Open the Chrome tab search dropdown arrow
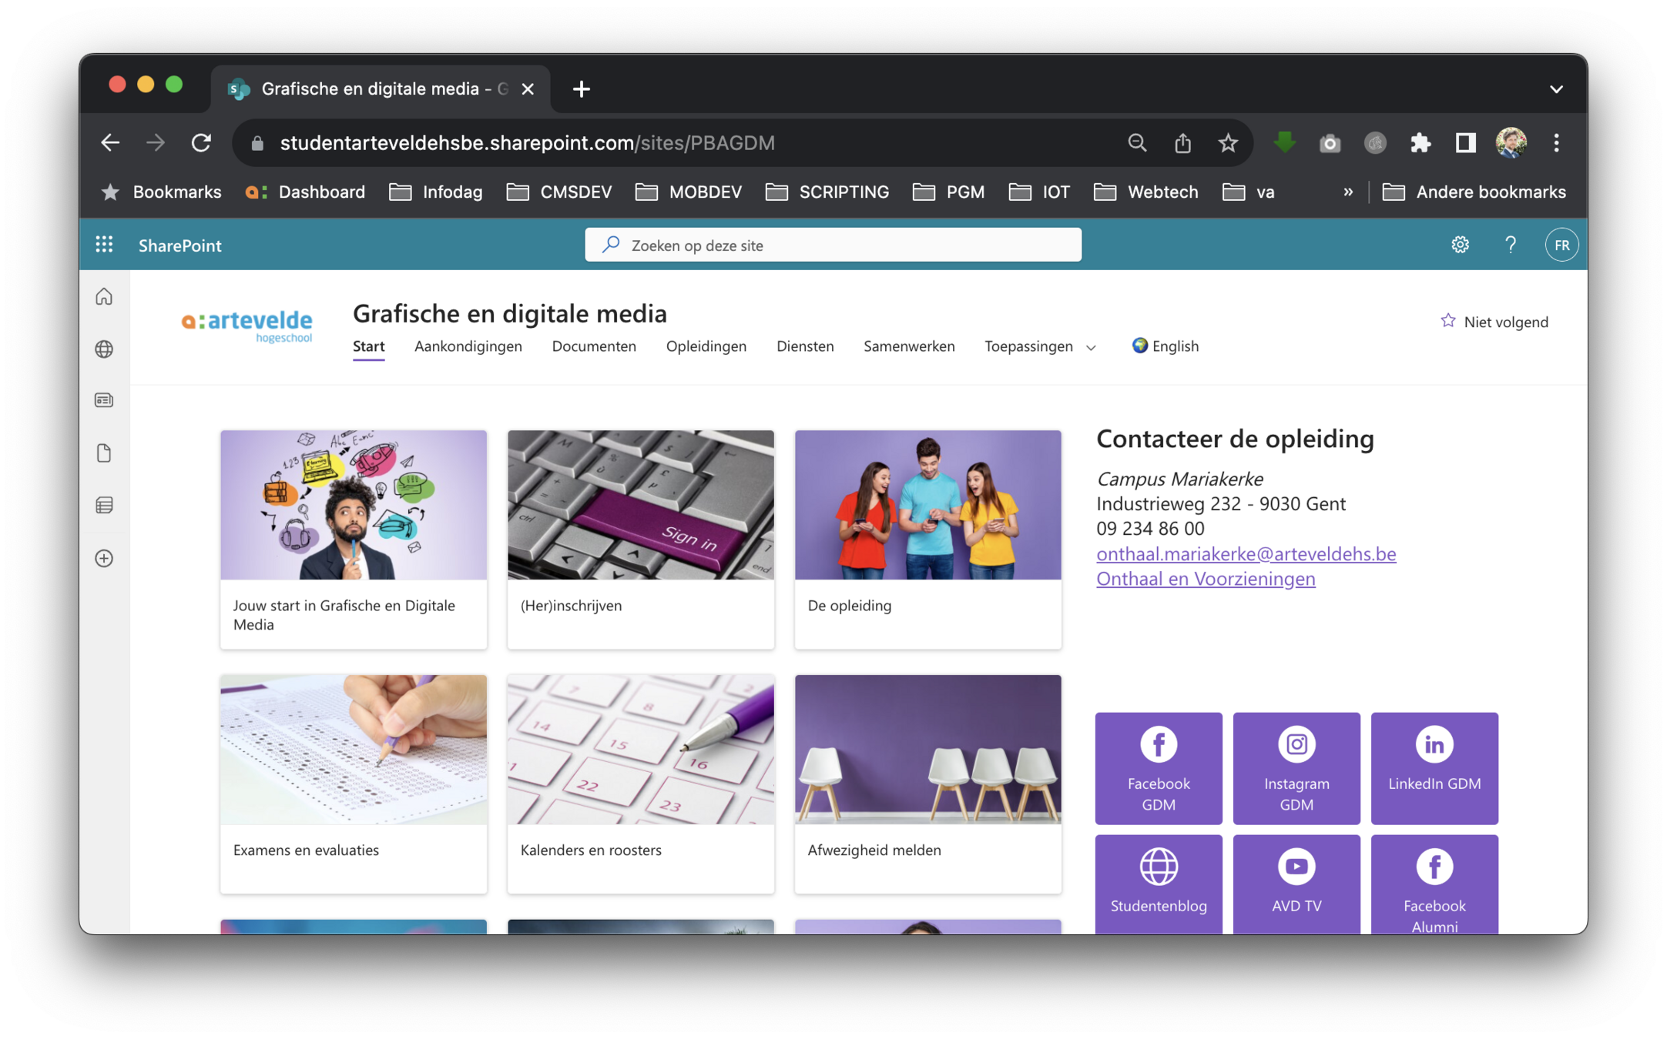Viewport: 1667px width, 1039px height. 1555,89
